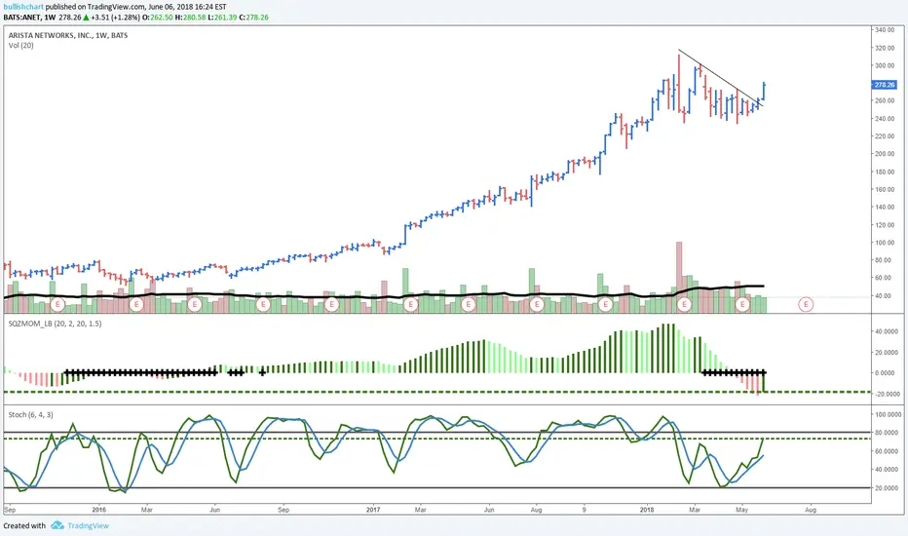Click the '60.0000' label on the Stoch axis
This screenshot has width=908, height=536.
click(888, 451)
